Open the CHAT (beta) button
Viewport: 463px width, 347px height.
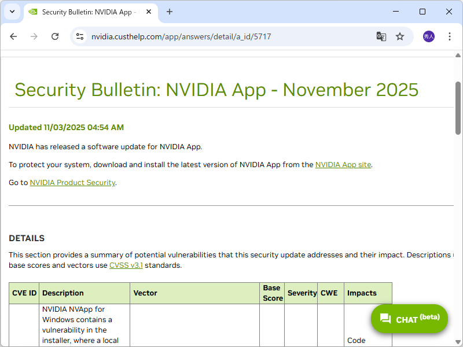409,319
